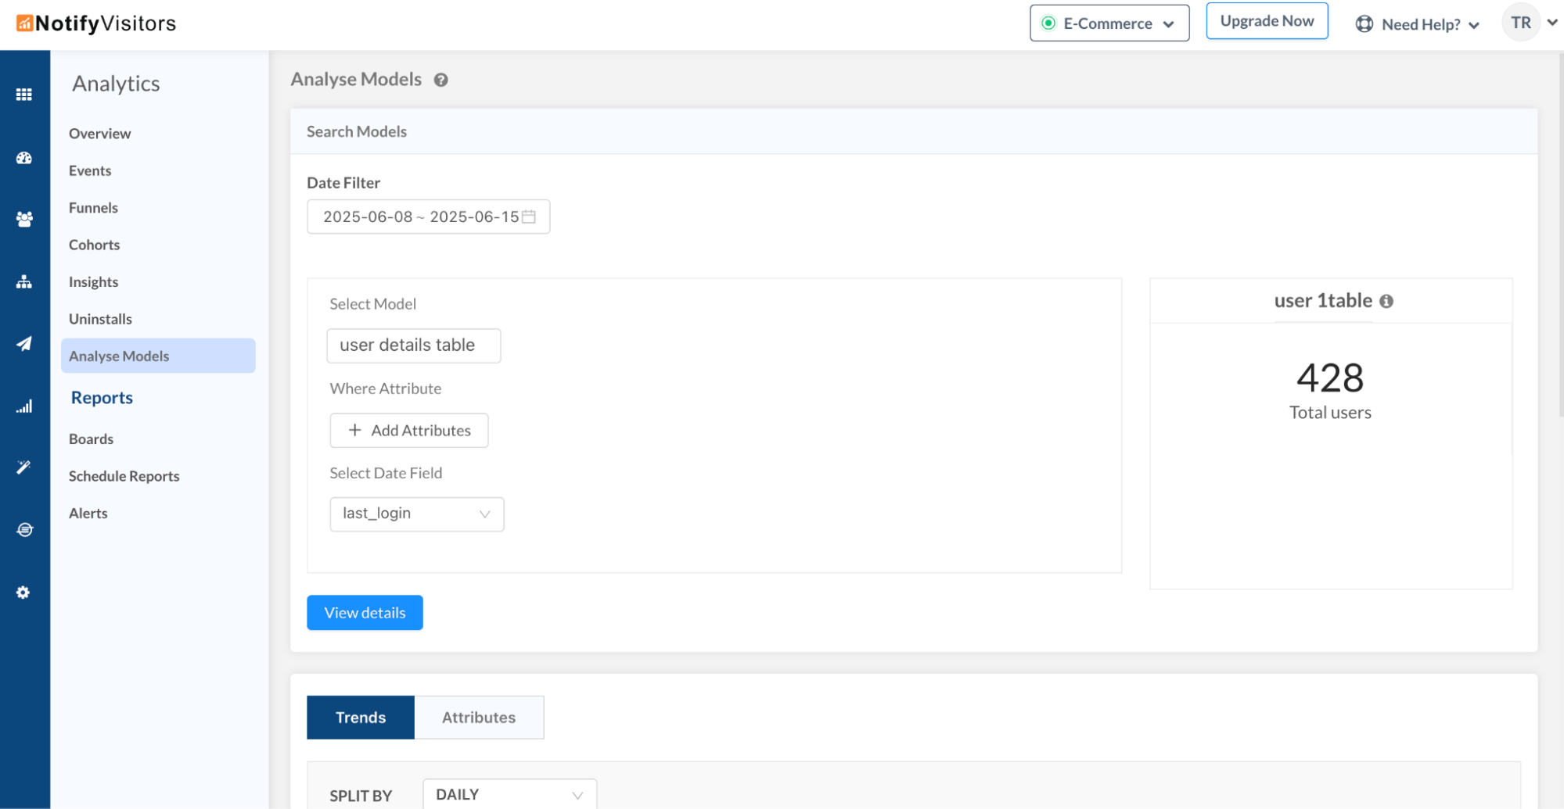Open the settings gear icon in sidebar
The width and height of the screenshot is (1564, 809).
click(23, 592)
